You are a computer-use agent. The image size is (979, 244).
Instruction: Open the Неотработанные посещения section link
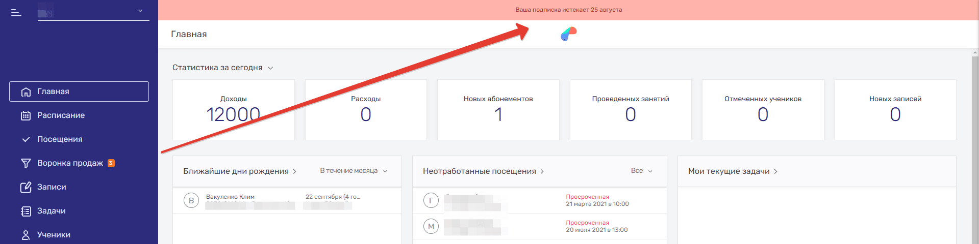[x=483, y=171]
